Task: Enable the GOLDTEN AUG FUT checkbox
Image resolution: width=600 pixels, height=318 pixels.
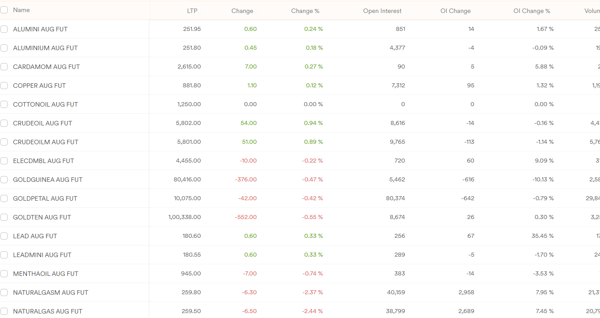Action: (x=4, y=217)
